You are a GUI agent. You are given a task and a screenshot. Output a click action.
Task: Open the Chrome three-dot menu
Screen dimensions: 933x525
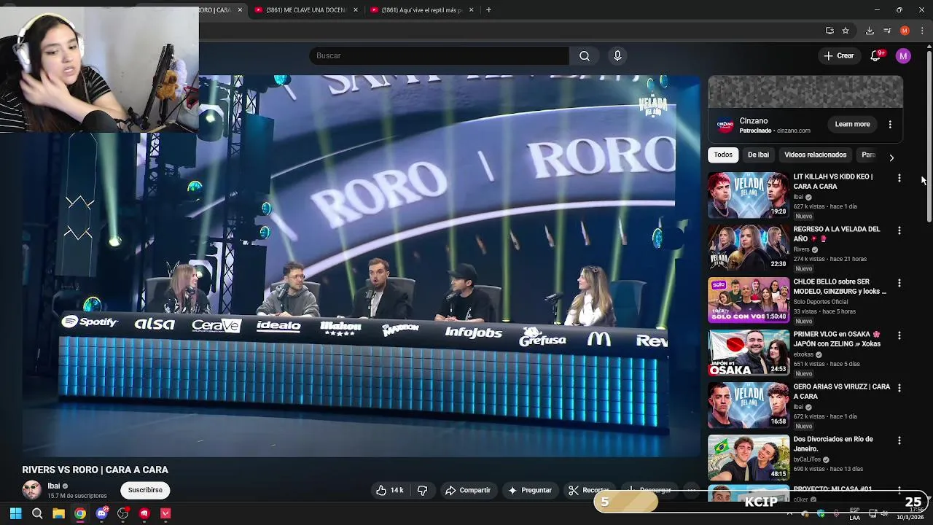[x=922, y=31]
